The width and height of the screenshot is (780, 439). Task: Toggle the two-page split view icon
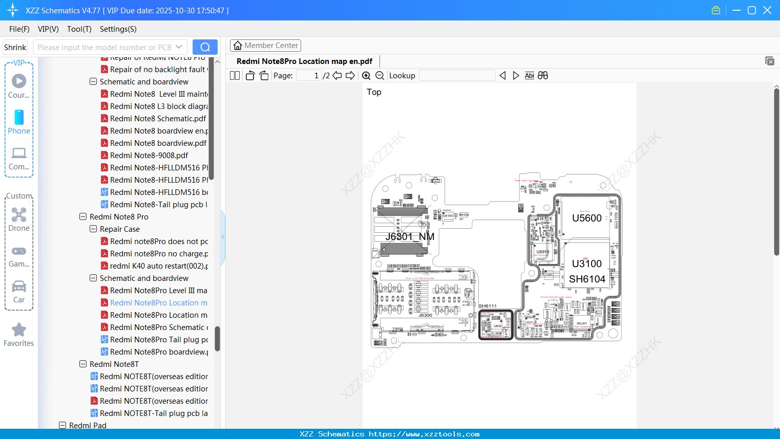pos(235,76)
